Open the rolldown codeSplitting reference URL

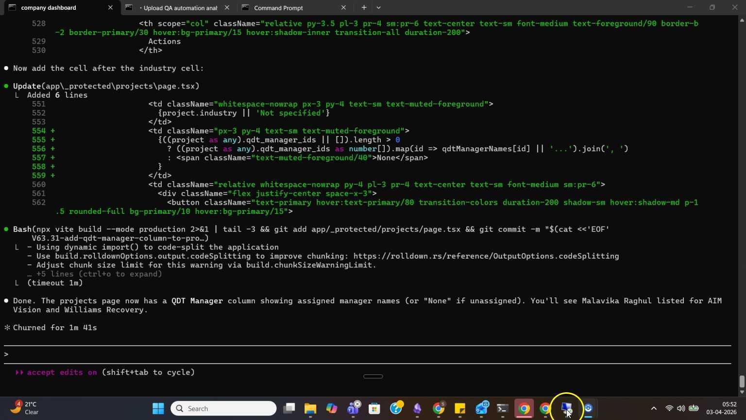(x=486, y=256)
